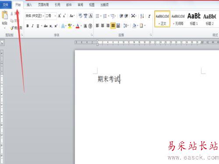This screenshot has width=219, height=164.
Task: Click the Shrink Font icon
Action: (x=64, y=16)
